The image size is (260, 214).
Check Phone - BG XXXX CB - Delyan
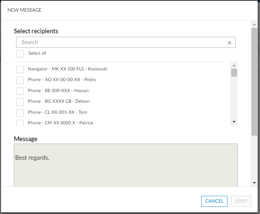[x=20, y=102]
